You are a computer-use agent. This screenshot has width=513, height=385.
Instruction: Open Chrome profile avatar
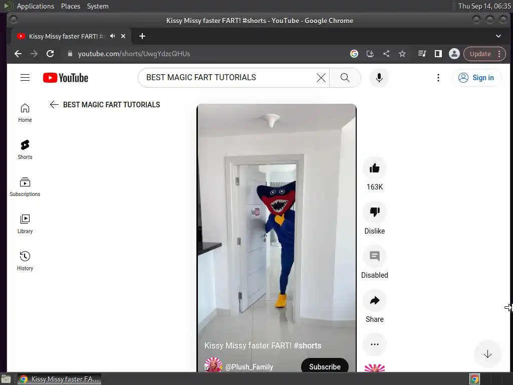click(x=454, y=54)
